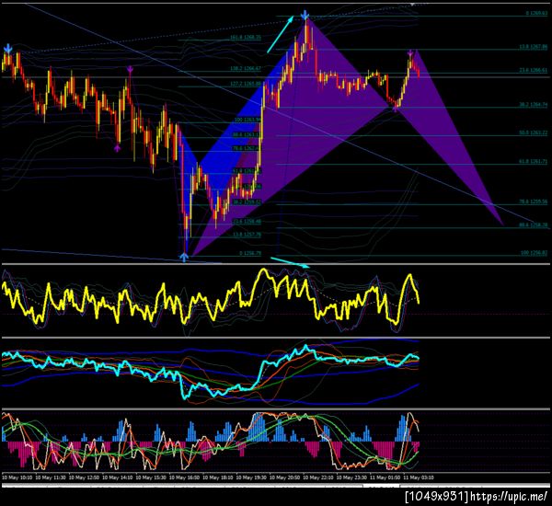
Task: Click the 10 May 12:50 time axis label
Action: [x=84, y=477]
